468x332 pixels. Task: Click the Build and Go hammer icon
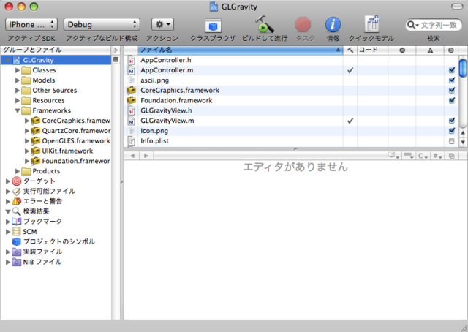(265, 24)
